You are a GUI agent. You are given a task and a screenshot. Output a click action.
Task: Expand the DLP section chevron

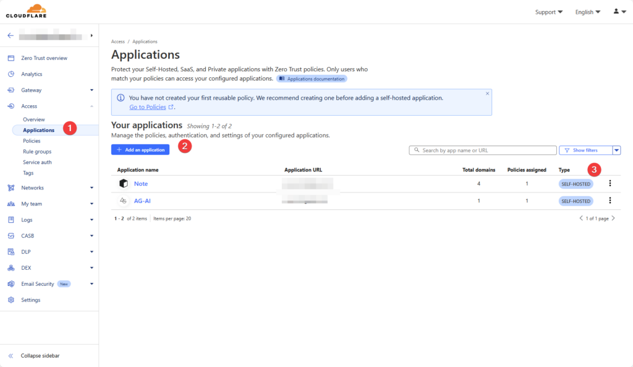(x=91, y=252)
